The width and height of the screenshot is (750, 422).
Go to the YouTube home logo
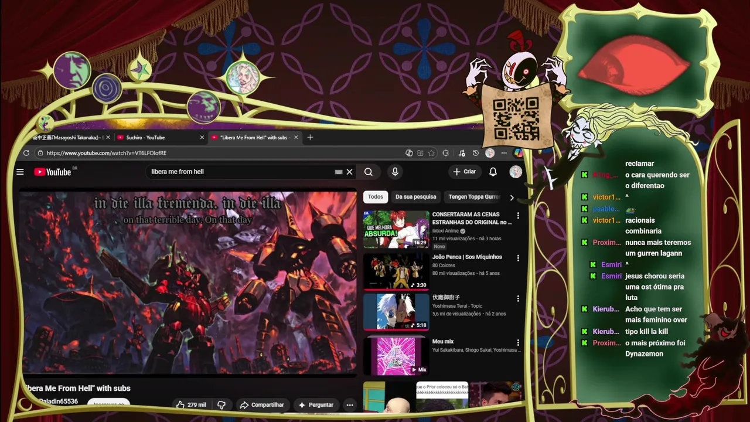tap(53, 172)
